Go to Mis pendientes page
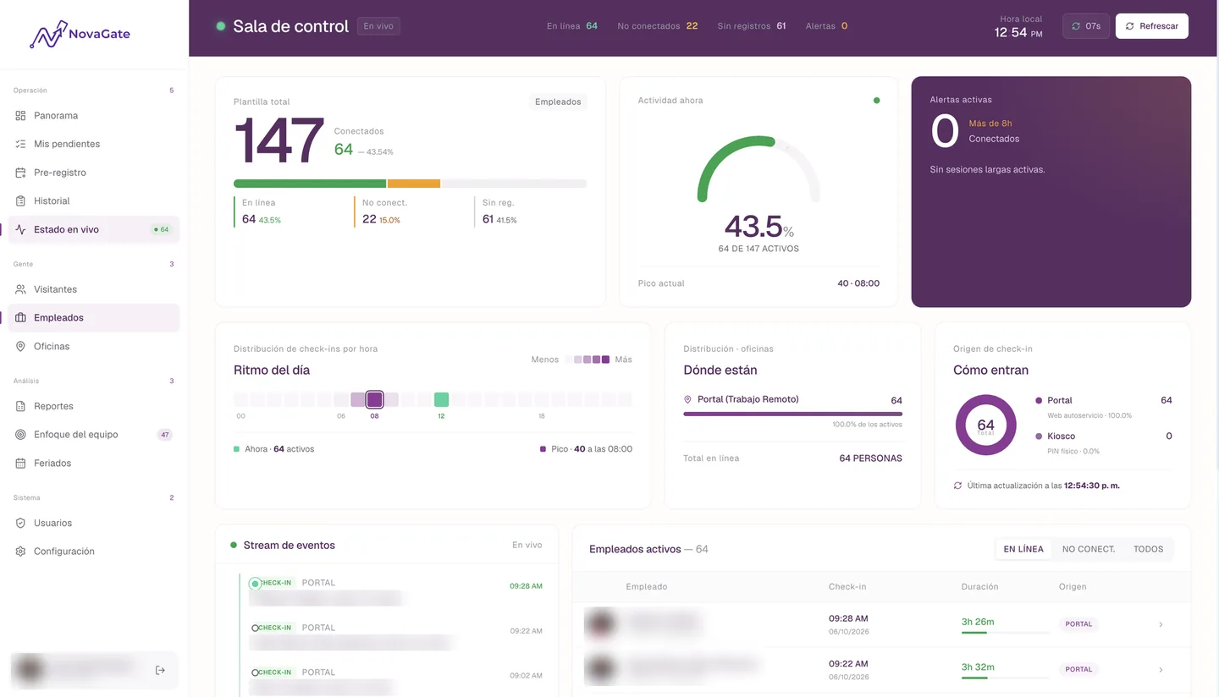Screen dimensions: 1219x697 click(x=93, y=144)
